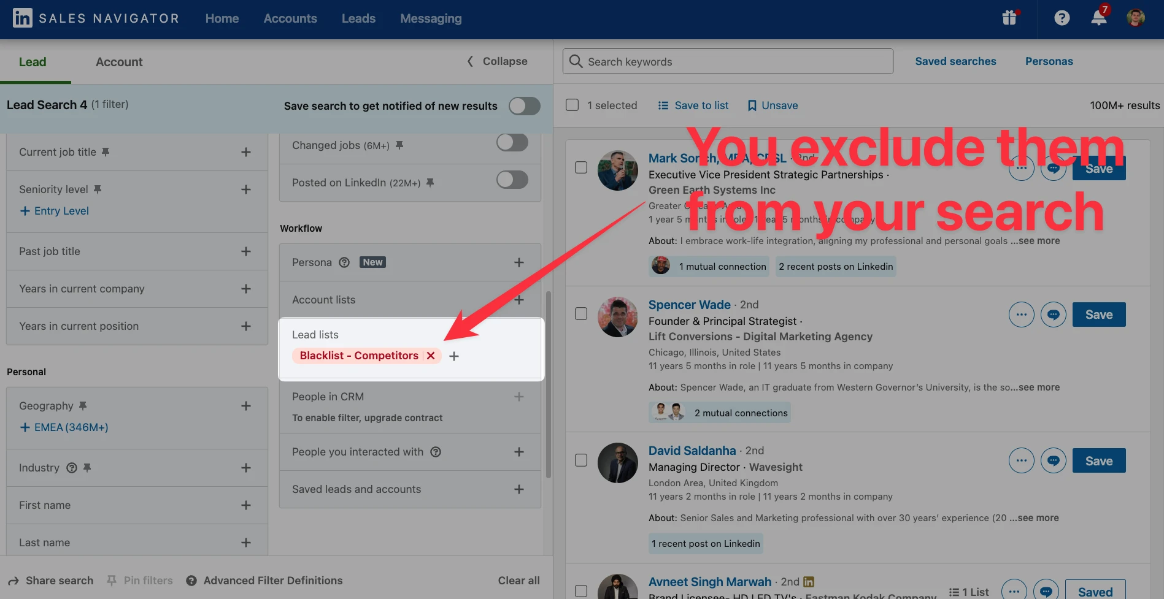This screenshot has width=1164, height=599.
Task: Open the help question mark icon
Action: 1062,18
